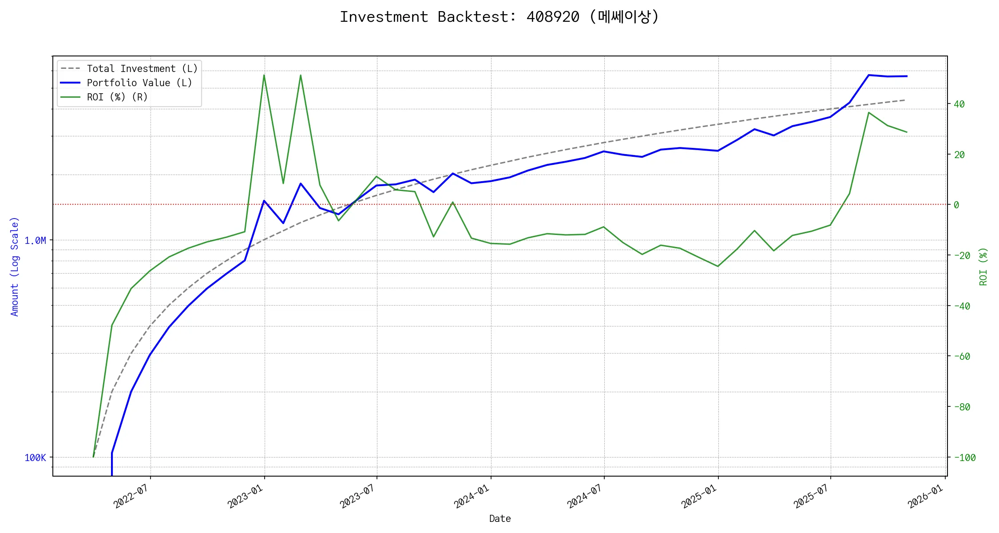This screenshot has height=533, width=999.
Task: Click the blue line swatch in the legend
Action: pos(71,83)
